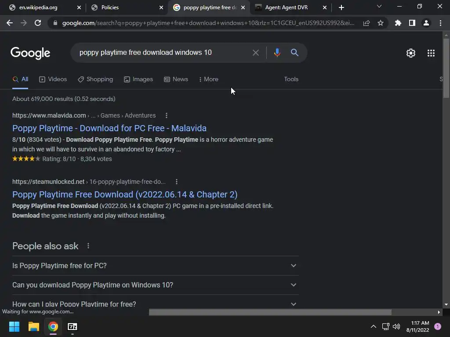Open Google quick settings gear

(x=411, y=53)
